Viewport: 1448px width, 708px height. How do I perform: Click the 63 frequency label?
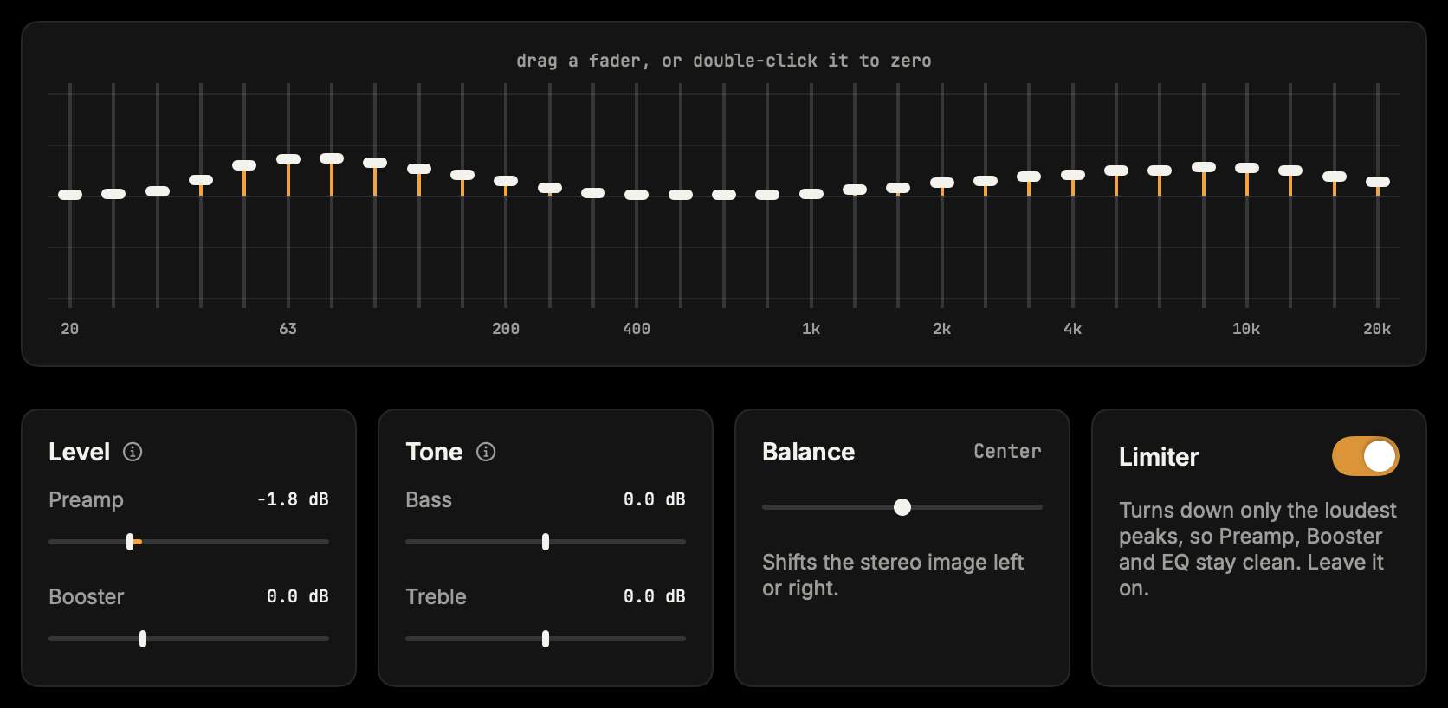(288, 329)
